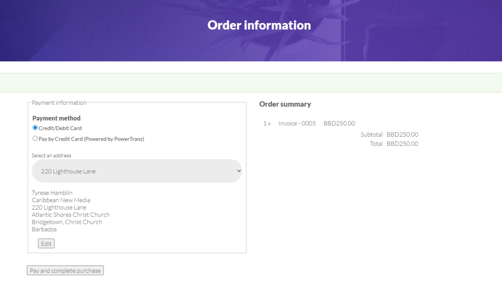
Task: Select the Credit/Debit Card radio button
Action: click(35, 128)
